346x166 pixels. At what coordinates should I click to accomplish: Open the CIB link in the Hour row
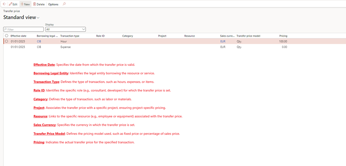[x=39, y=41]
